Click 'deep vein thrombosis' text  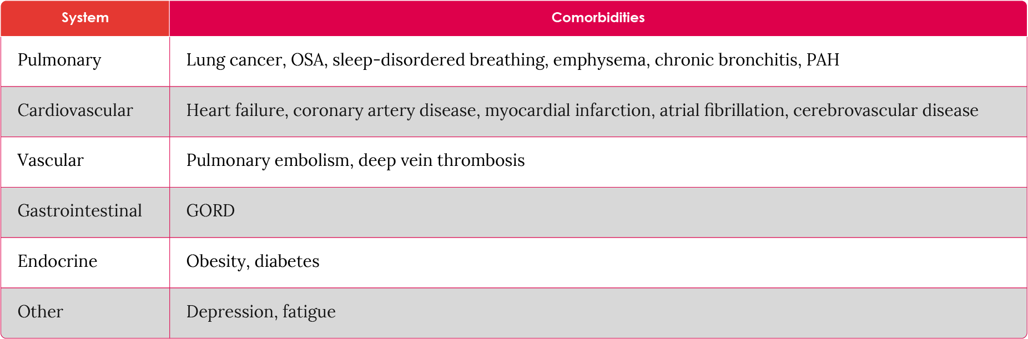pyautogui.click(x=441, y=160)
